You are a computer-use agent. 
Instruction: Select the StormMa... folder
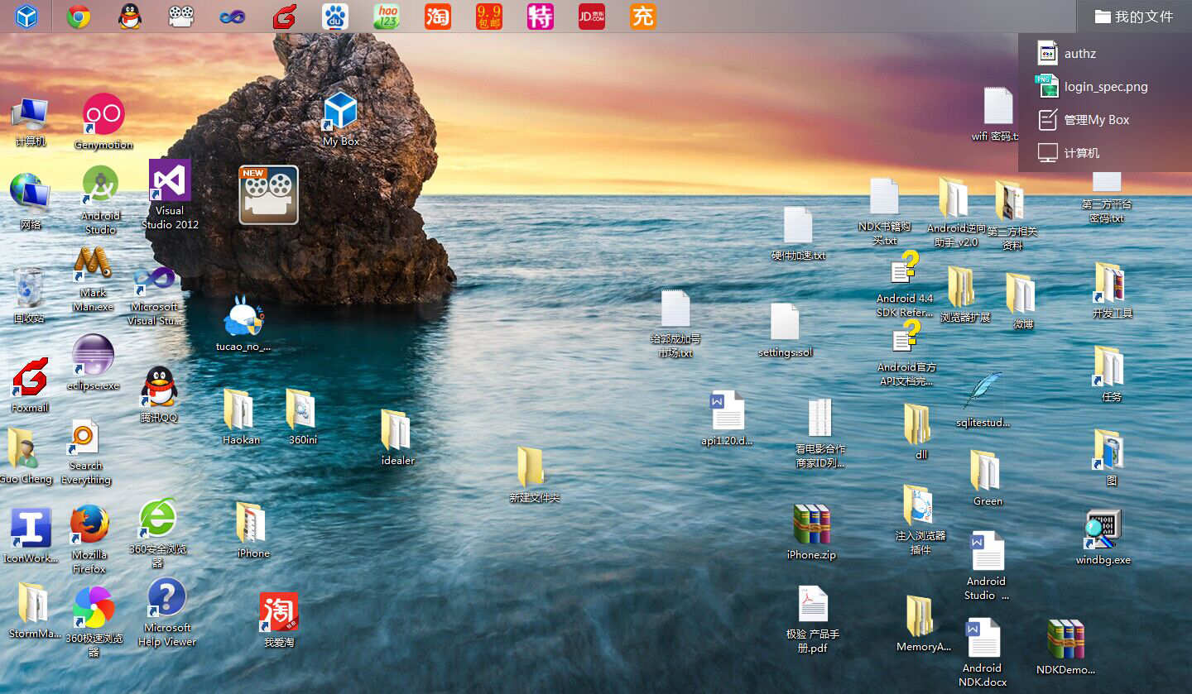point(34,610)
